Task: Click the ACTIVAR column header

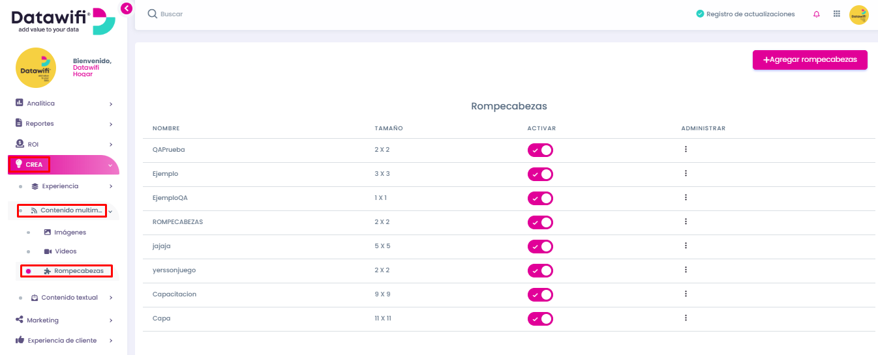Action: click(541, 128)
